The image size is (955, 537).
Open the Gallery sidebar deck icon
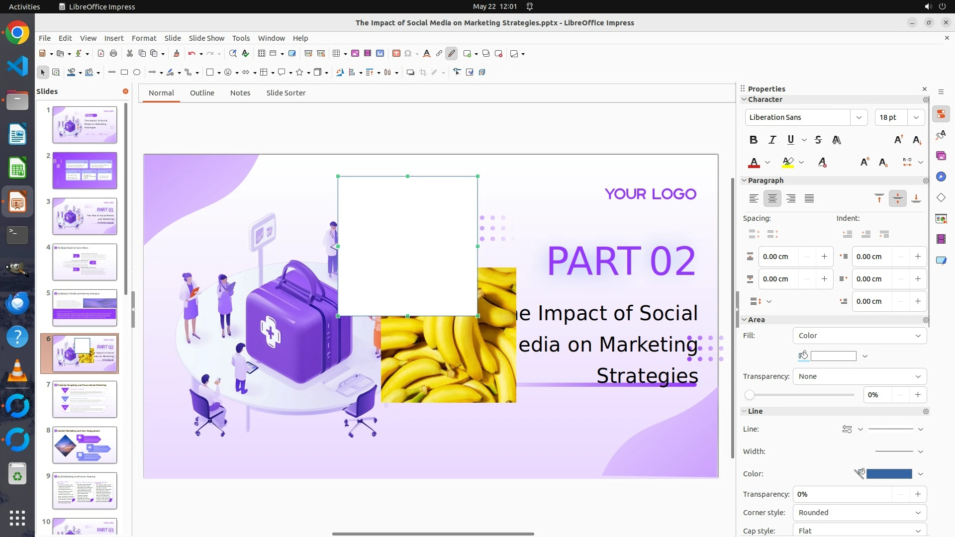click(x=941, y=156)
